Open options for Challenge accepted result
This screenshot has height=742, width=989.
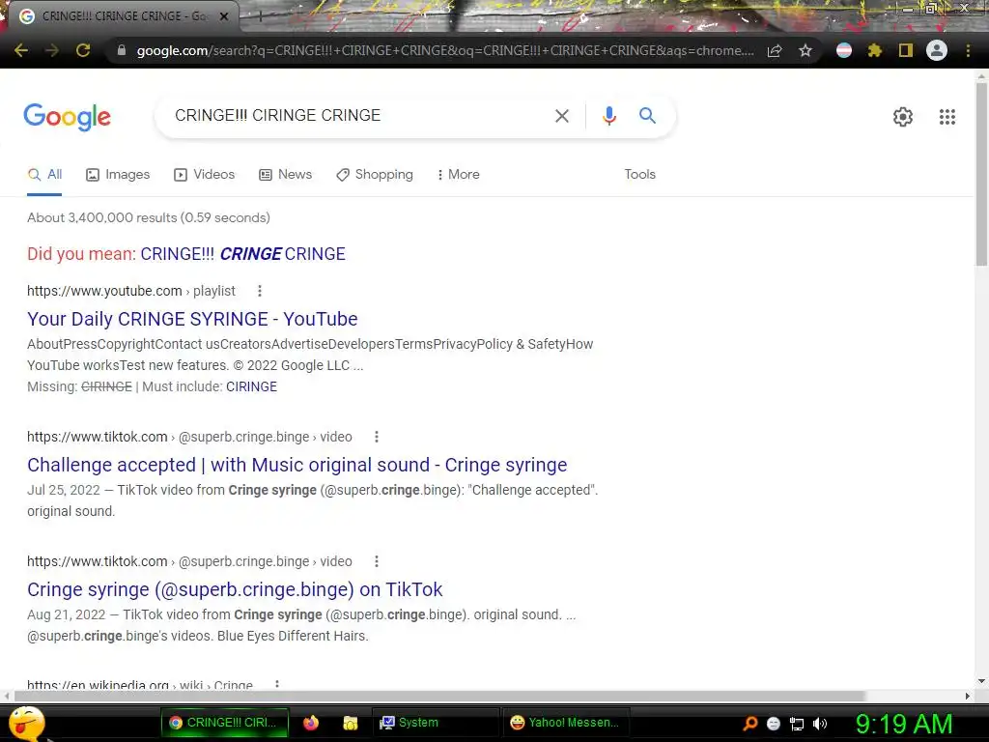click(x=377, y=437)
